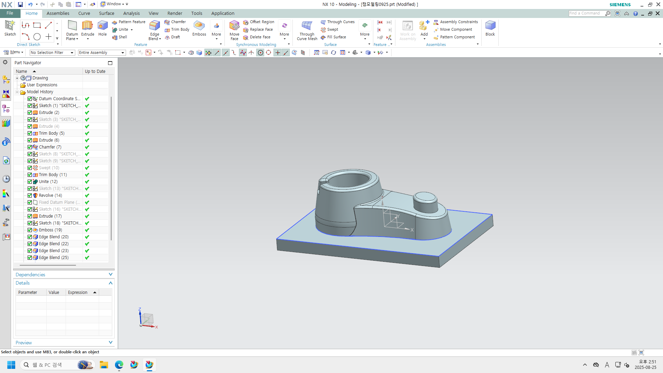Open the Assemblies ribbon tab

coord(58,13)
